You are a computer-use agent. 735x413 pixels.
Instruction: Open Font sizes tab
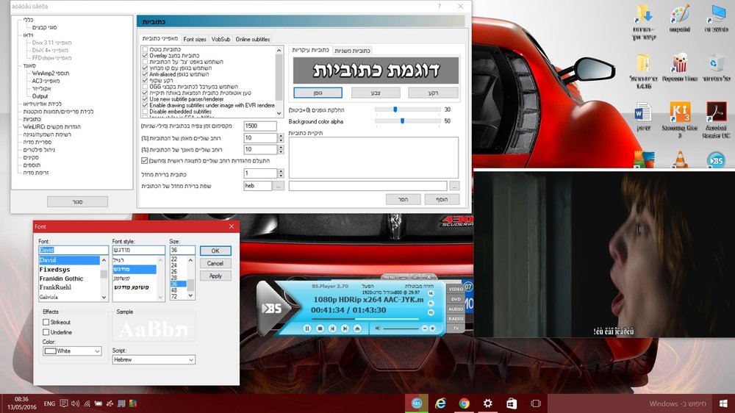pos(195,40)
